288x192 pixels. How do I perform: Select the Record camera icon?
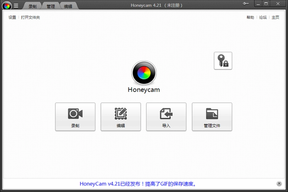click(75, 113)
